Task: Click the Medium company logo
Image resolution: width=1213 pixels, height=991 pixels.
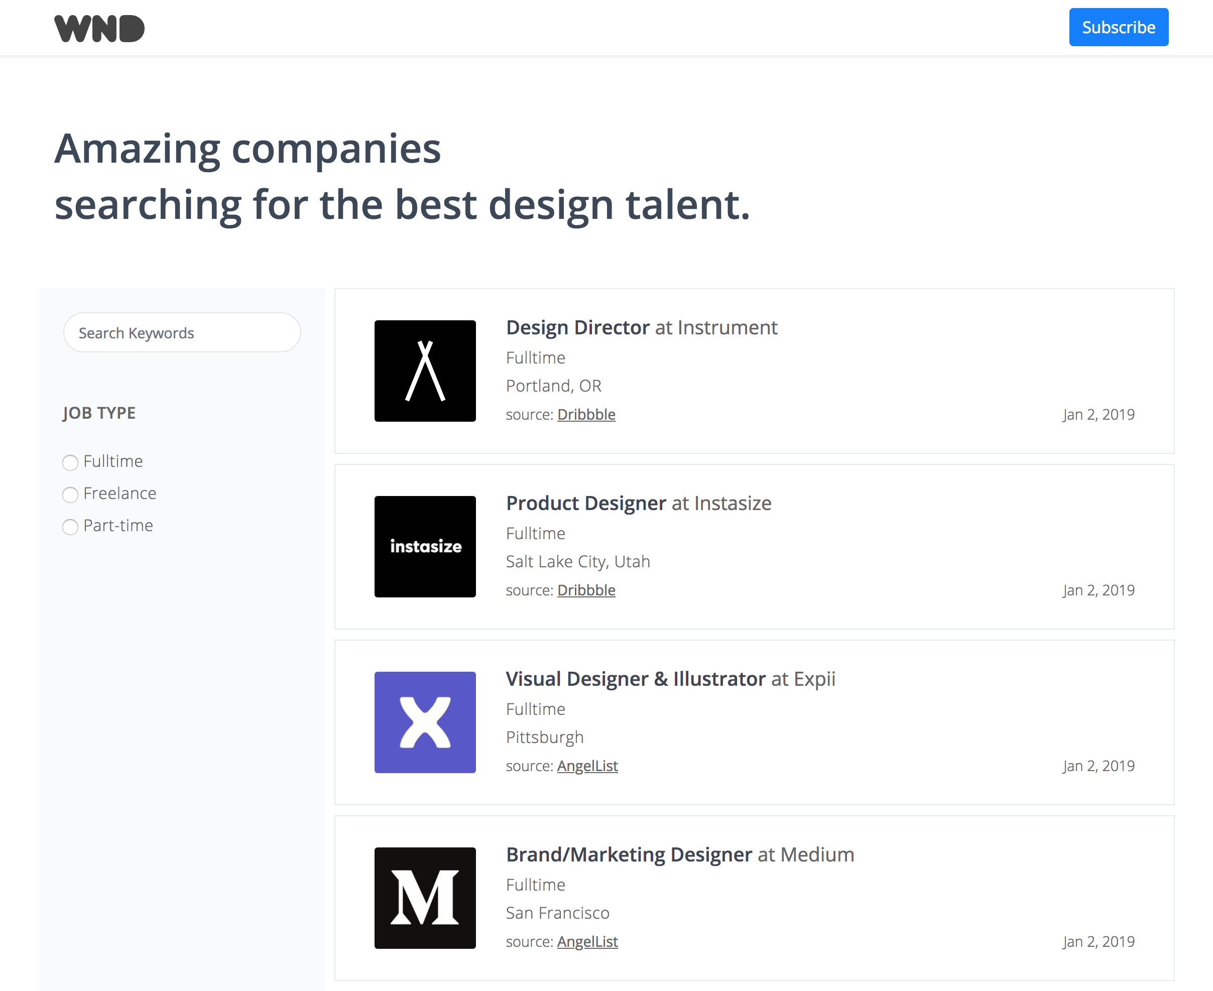Action: tap(425, 899)
